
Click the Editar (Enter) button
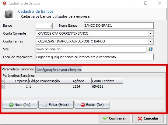click(56, 105)
